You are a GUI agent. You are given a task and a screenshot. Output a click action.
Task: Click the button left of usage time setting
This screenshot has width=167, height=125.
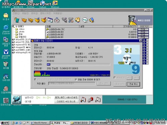click(x=60, y=97)
